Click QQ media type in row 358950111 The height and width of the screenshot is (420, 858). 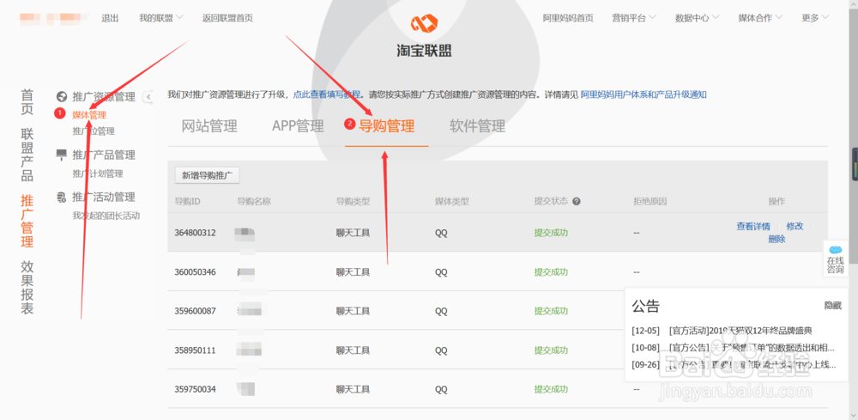[441, 350]
